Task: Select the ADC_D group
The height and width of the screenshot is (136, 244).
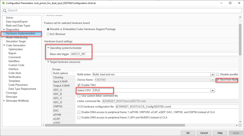Action: (64, 102)
